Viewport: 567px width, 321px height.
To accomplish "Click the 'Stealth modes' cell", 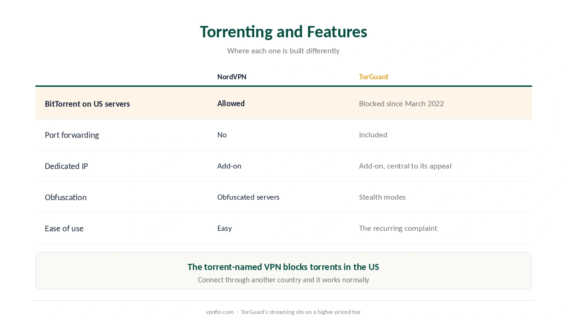I will [382, 197].
